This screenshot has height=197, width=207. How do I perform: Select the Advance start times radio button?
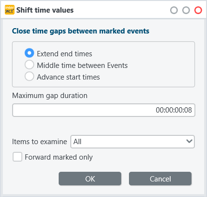[29, 76]
